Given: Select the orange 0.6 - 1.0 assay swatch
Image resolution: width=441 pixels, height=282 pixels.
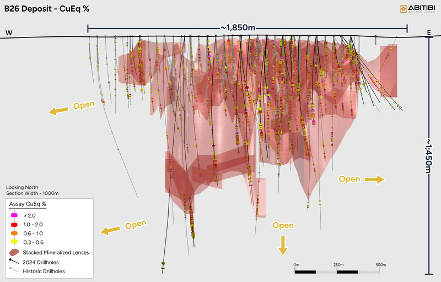Looking at the screenshot, I should tap(15, 233).
